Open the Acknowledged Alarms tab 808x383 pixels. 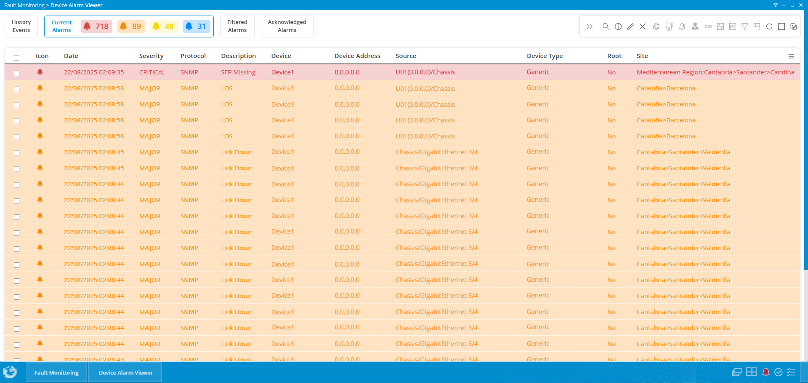click(x=287, y=26)
